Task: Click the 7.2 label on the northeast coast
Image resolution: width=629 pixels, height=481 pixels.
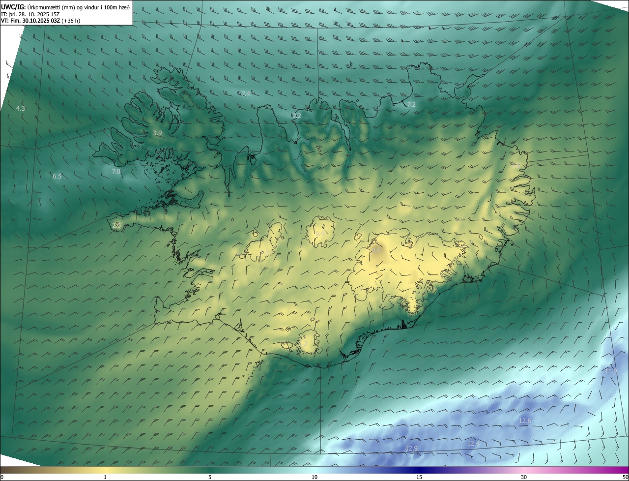Action: pyautogui.click(x=411, y=104)
